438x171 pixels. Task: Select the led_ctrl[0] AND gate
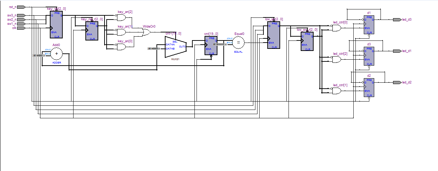coord(337,28)
